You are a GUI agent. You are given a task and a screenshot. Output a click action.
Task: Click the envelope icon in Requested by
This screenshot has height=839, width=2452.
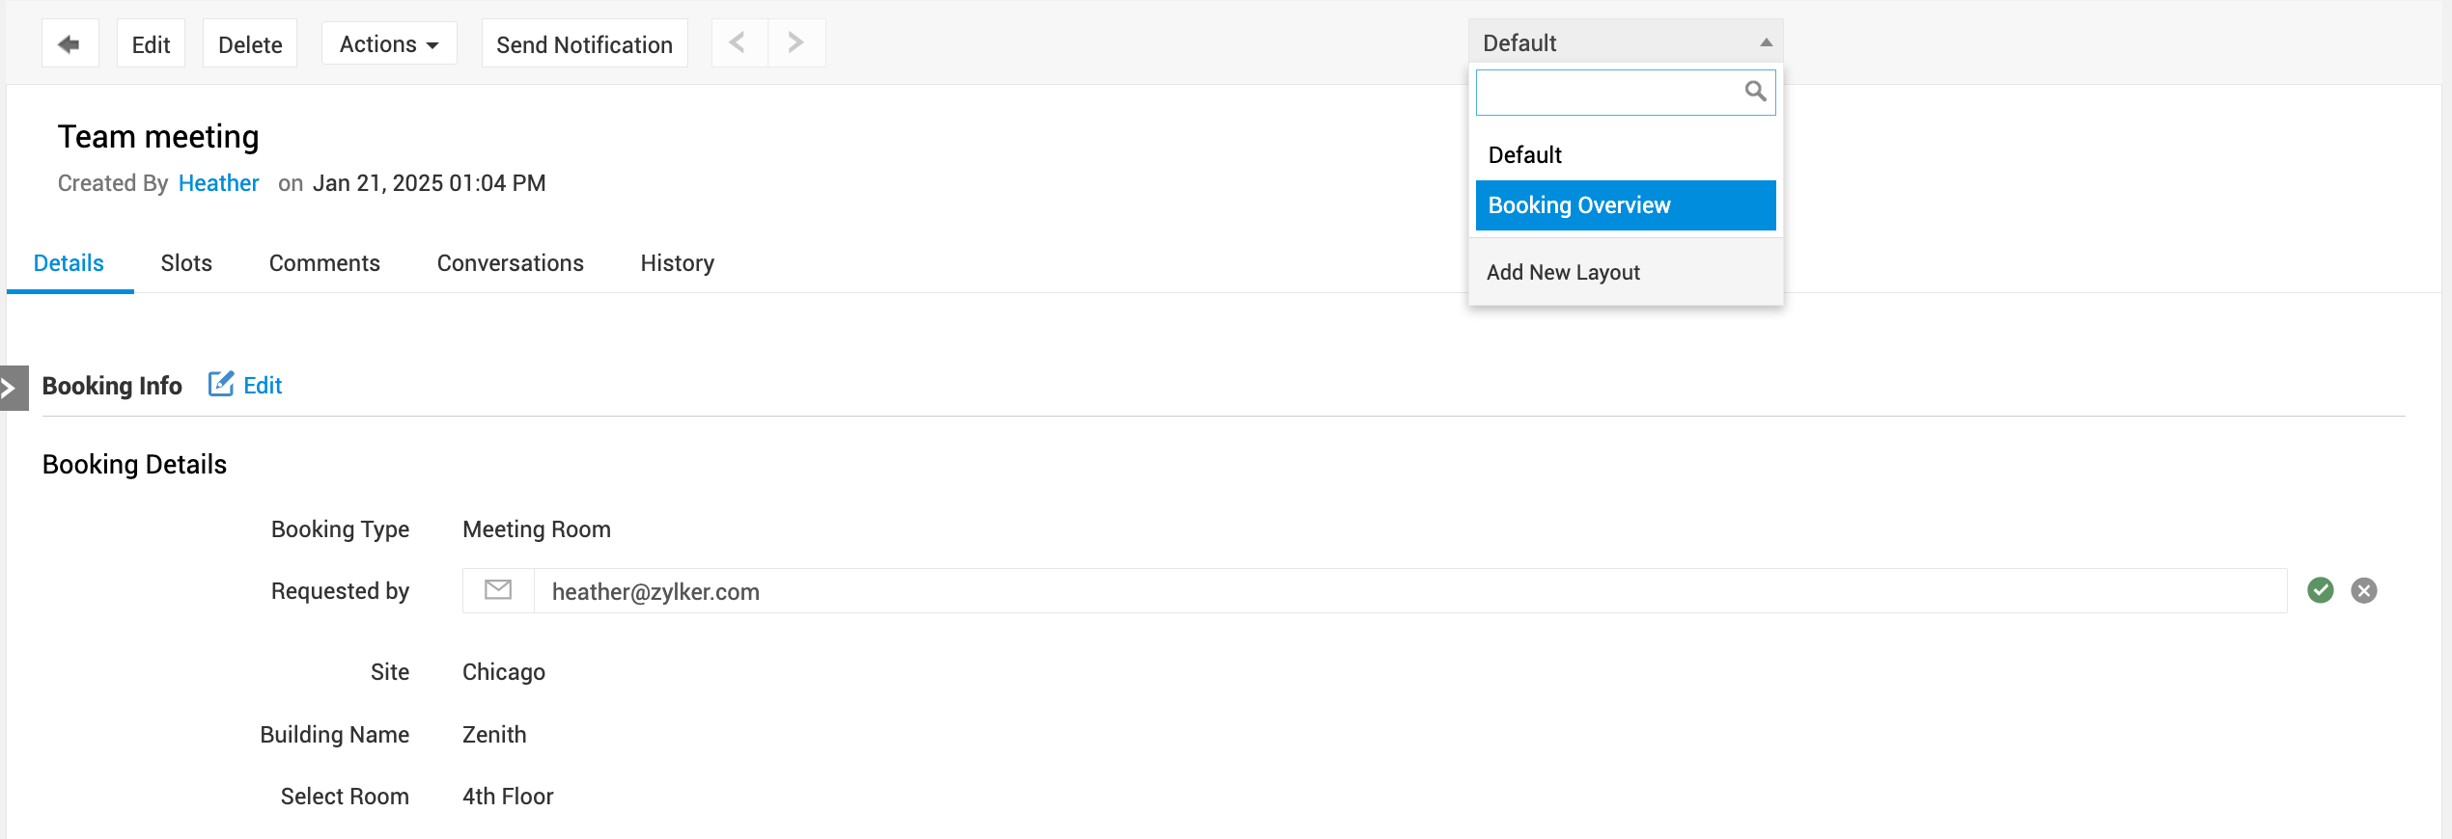498,590
